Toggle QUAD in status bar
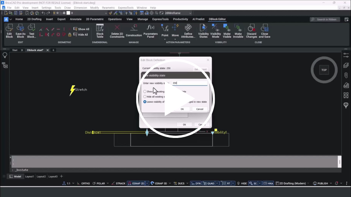The height and width of the screenshot is (197, 351). coord(209,183)
